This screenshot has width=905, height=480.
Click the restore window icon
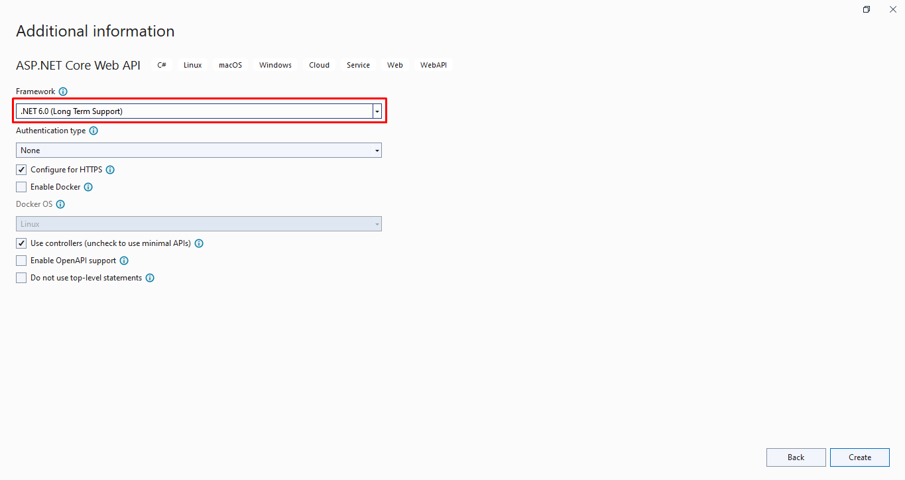867,9
